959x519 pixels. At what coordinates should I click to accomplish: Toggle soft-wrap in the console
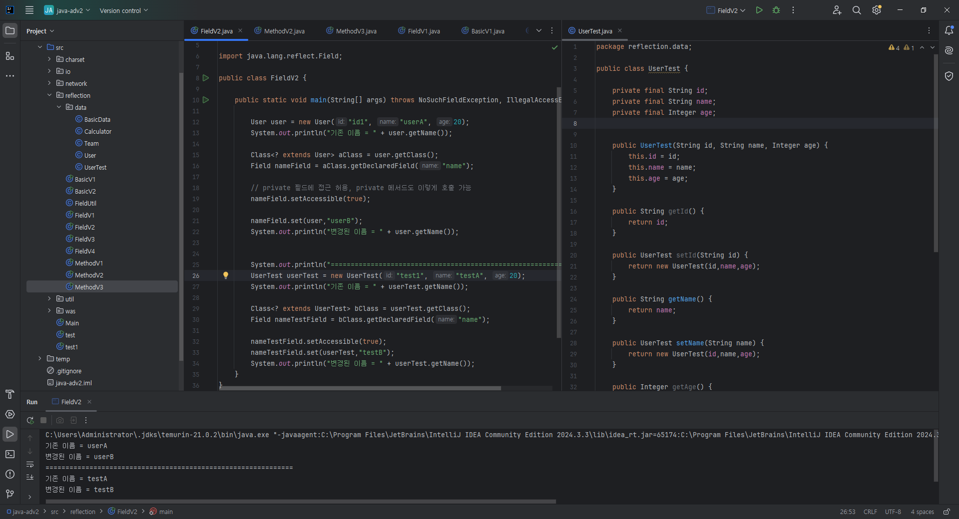[x=30, y=464]
